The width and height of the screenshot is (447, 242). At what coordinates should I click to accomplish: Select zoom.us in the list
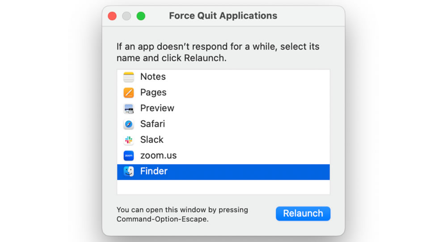pyautogui.click(x=158, y=156)
